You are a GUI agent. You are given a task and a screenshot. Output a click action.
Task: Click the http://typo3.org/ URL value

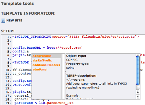click(x=64, y=48)
